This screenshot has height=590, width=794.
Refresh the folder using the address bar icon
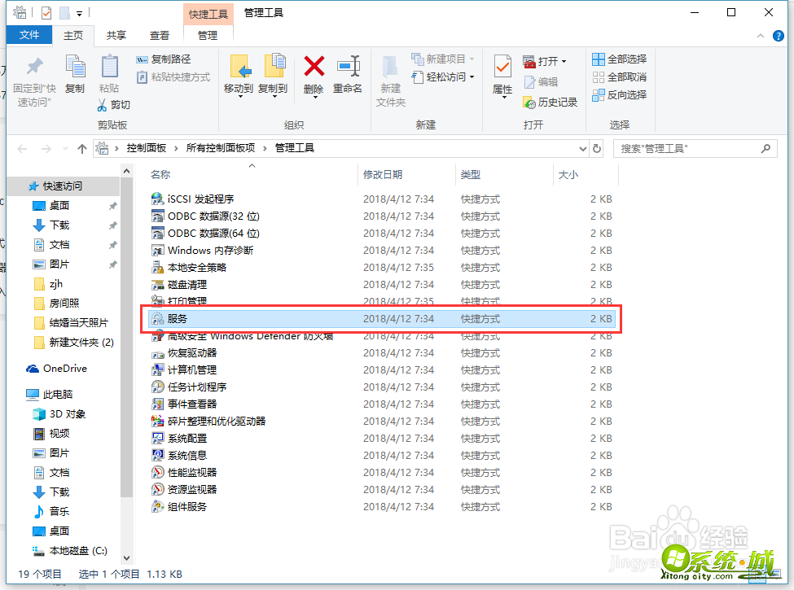click(x=597, y=147)
